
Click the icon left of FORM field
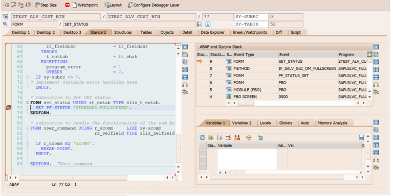tap(5, 24)
